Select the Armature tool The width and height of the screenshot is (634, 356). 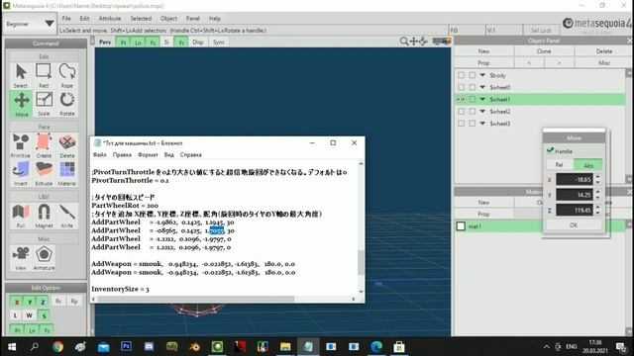(44, 258)
